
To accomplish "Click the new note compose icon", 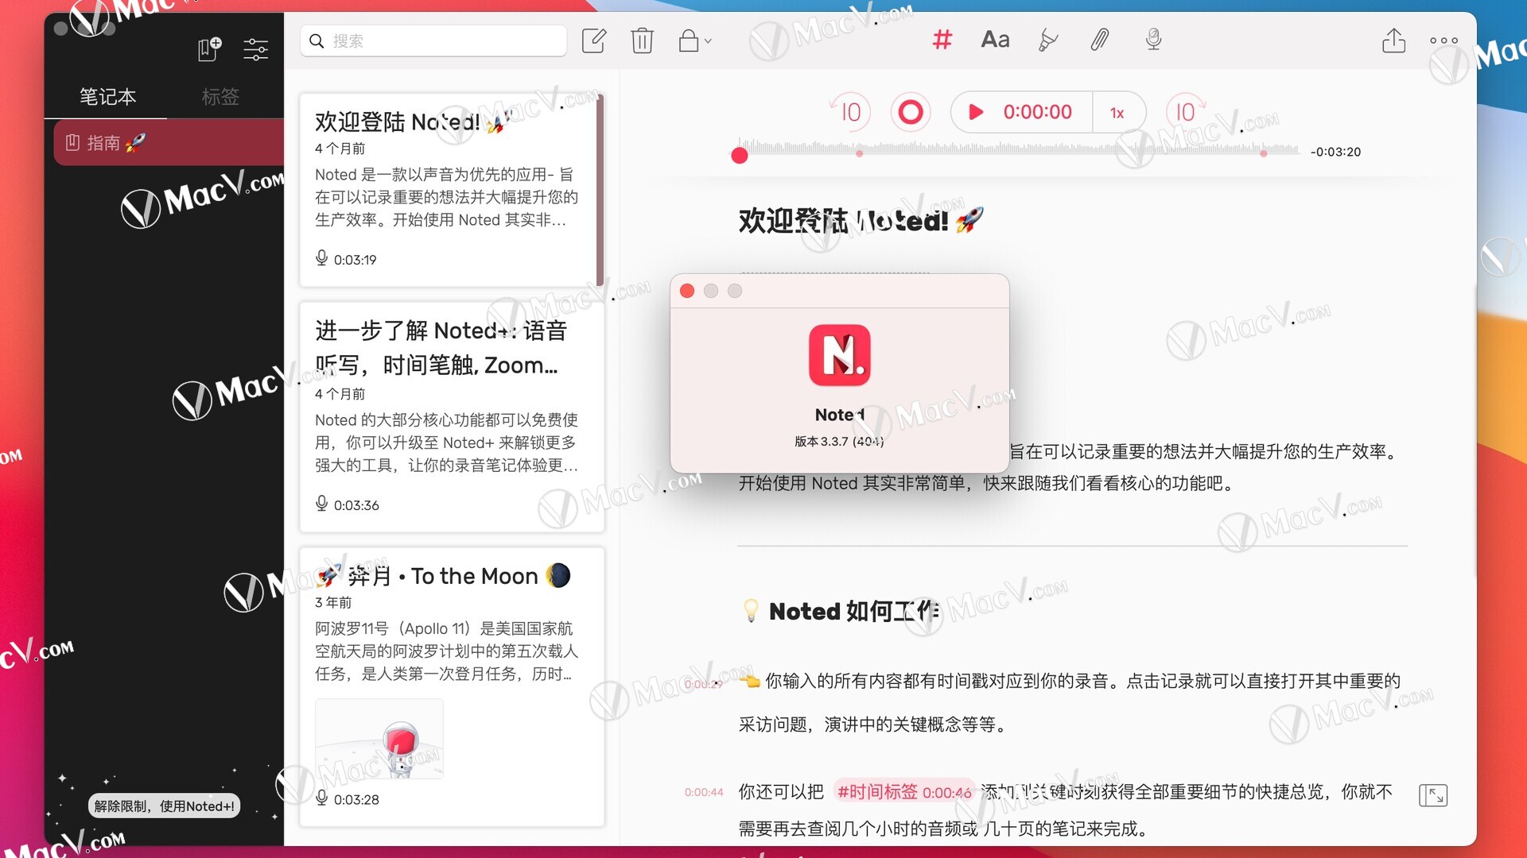I will (x=593, y=41).
